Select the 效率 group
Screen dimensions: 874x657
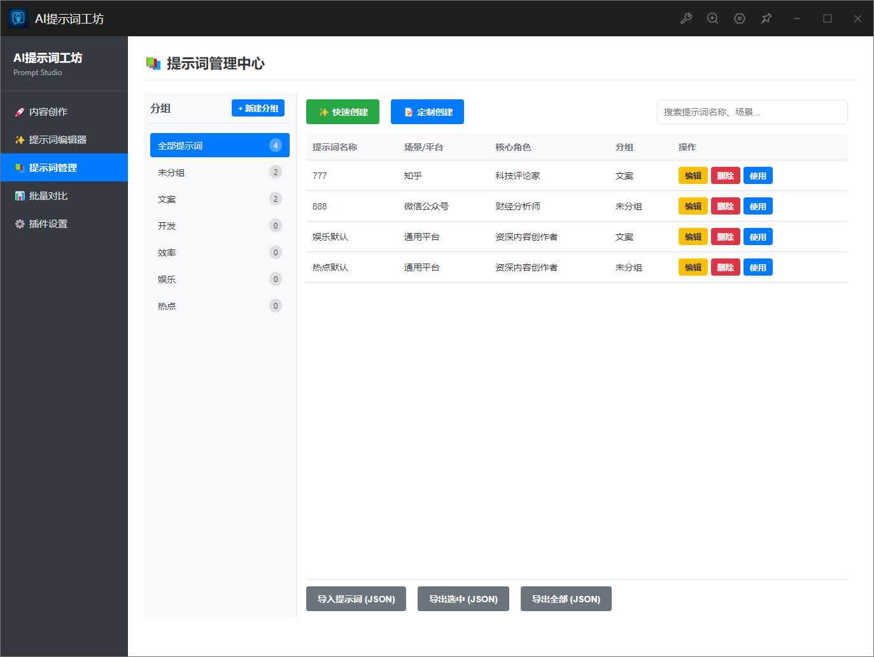(x=220, y=252)
